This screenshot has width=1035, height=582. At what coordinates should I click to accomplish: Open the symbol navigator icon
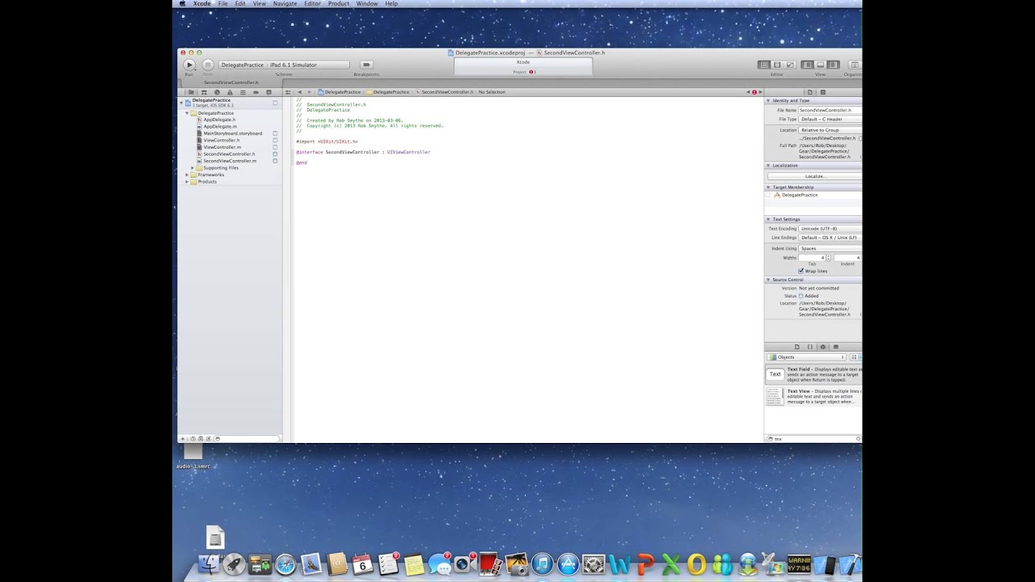pyautogui.click(x=204, y=92)
